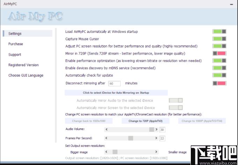This screenshot has height=165, width=238.
Task: Open Choose GUI Language option
Action: point(26,76)
